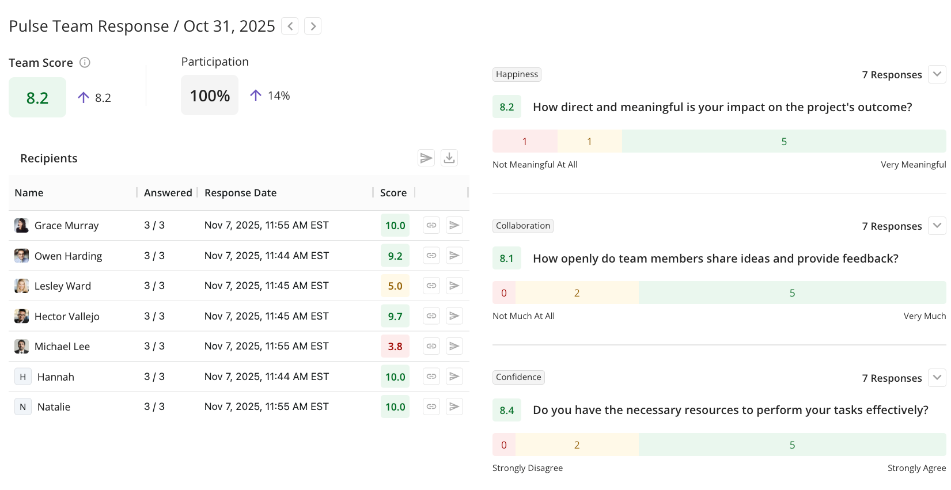
Task: Click the Happiness category tag
Action: (x=517, y=74)
